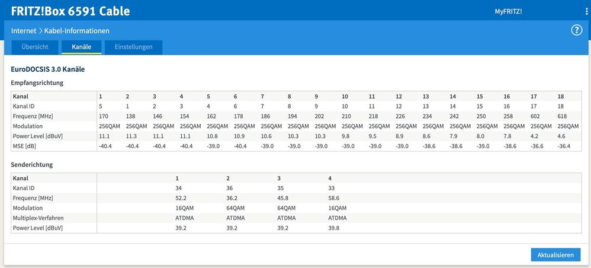591x268 pixels.
Task: Click upstream power level 39.8
Action: (333, 228)
